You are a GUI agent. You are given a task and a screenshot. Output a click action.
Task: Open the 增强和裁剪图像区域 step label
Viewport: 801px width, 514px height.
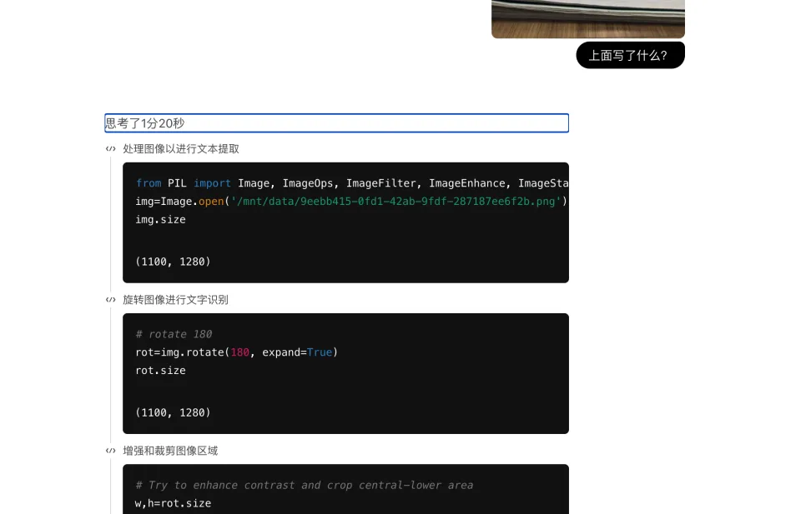coord(170,451)
